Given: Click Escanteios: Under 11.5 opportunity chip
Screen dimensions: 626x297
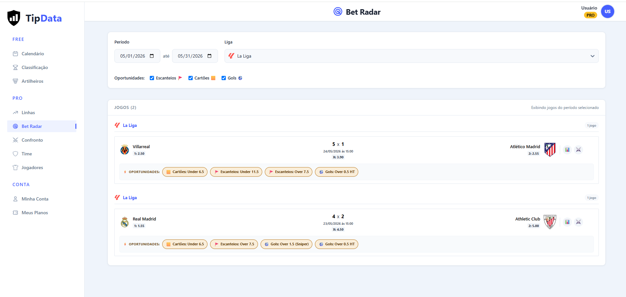Looking at the screenshot, I should pos(236,172).
